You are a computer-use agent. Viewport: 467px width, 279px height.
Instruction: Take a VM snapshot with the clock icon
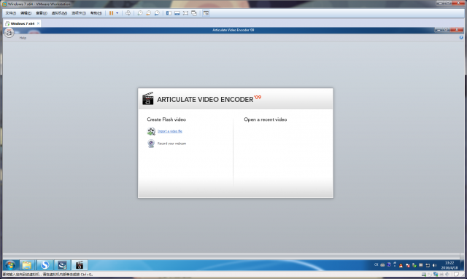[140, 13]
